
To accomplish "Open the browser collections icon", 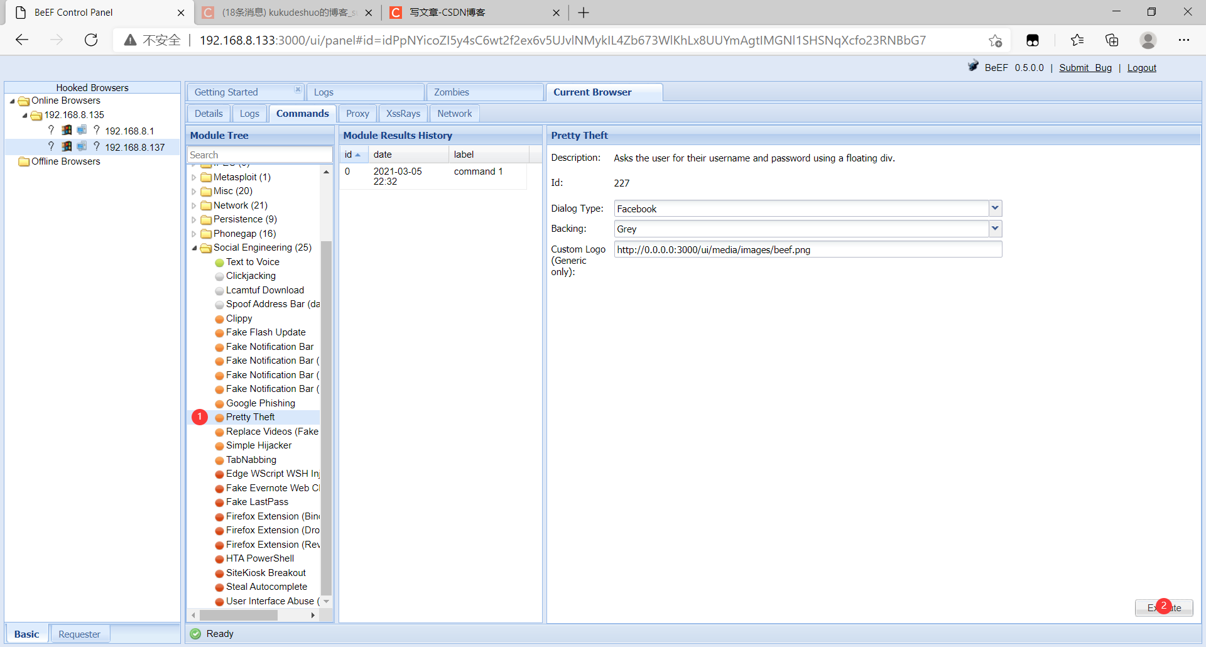I will [1112, 40].
